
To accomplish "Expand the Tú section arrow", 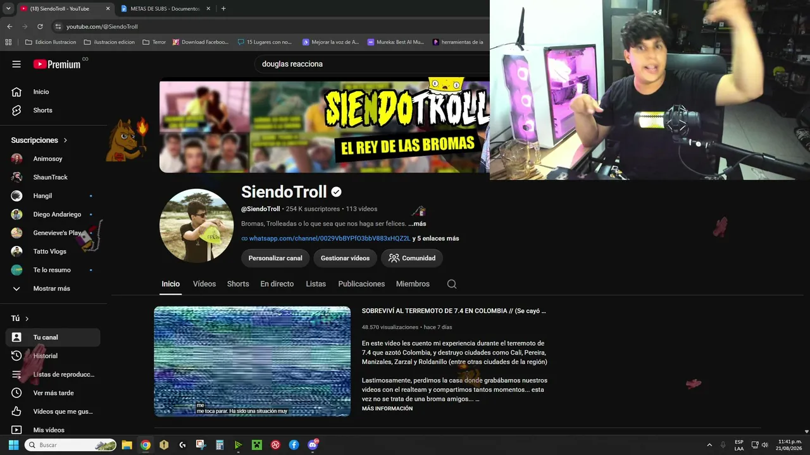I will [27, 318].
